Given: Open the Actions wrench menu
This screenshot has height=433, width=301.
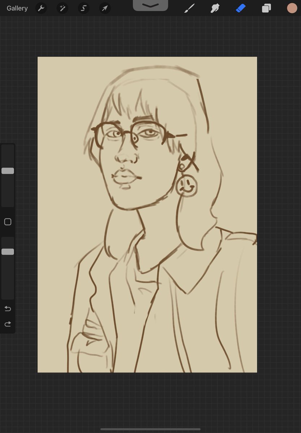Looking at the screenshot, I should click(x=42, y=8).
